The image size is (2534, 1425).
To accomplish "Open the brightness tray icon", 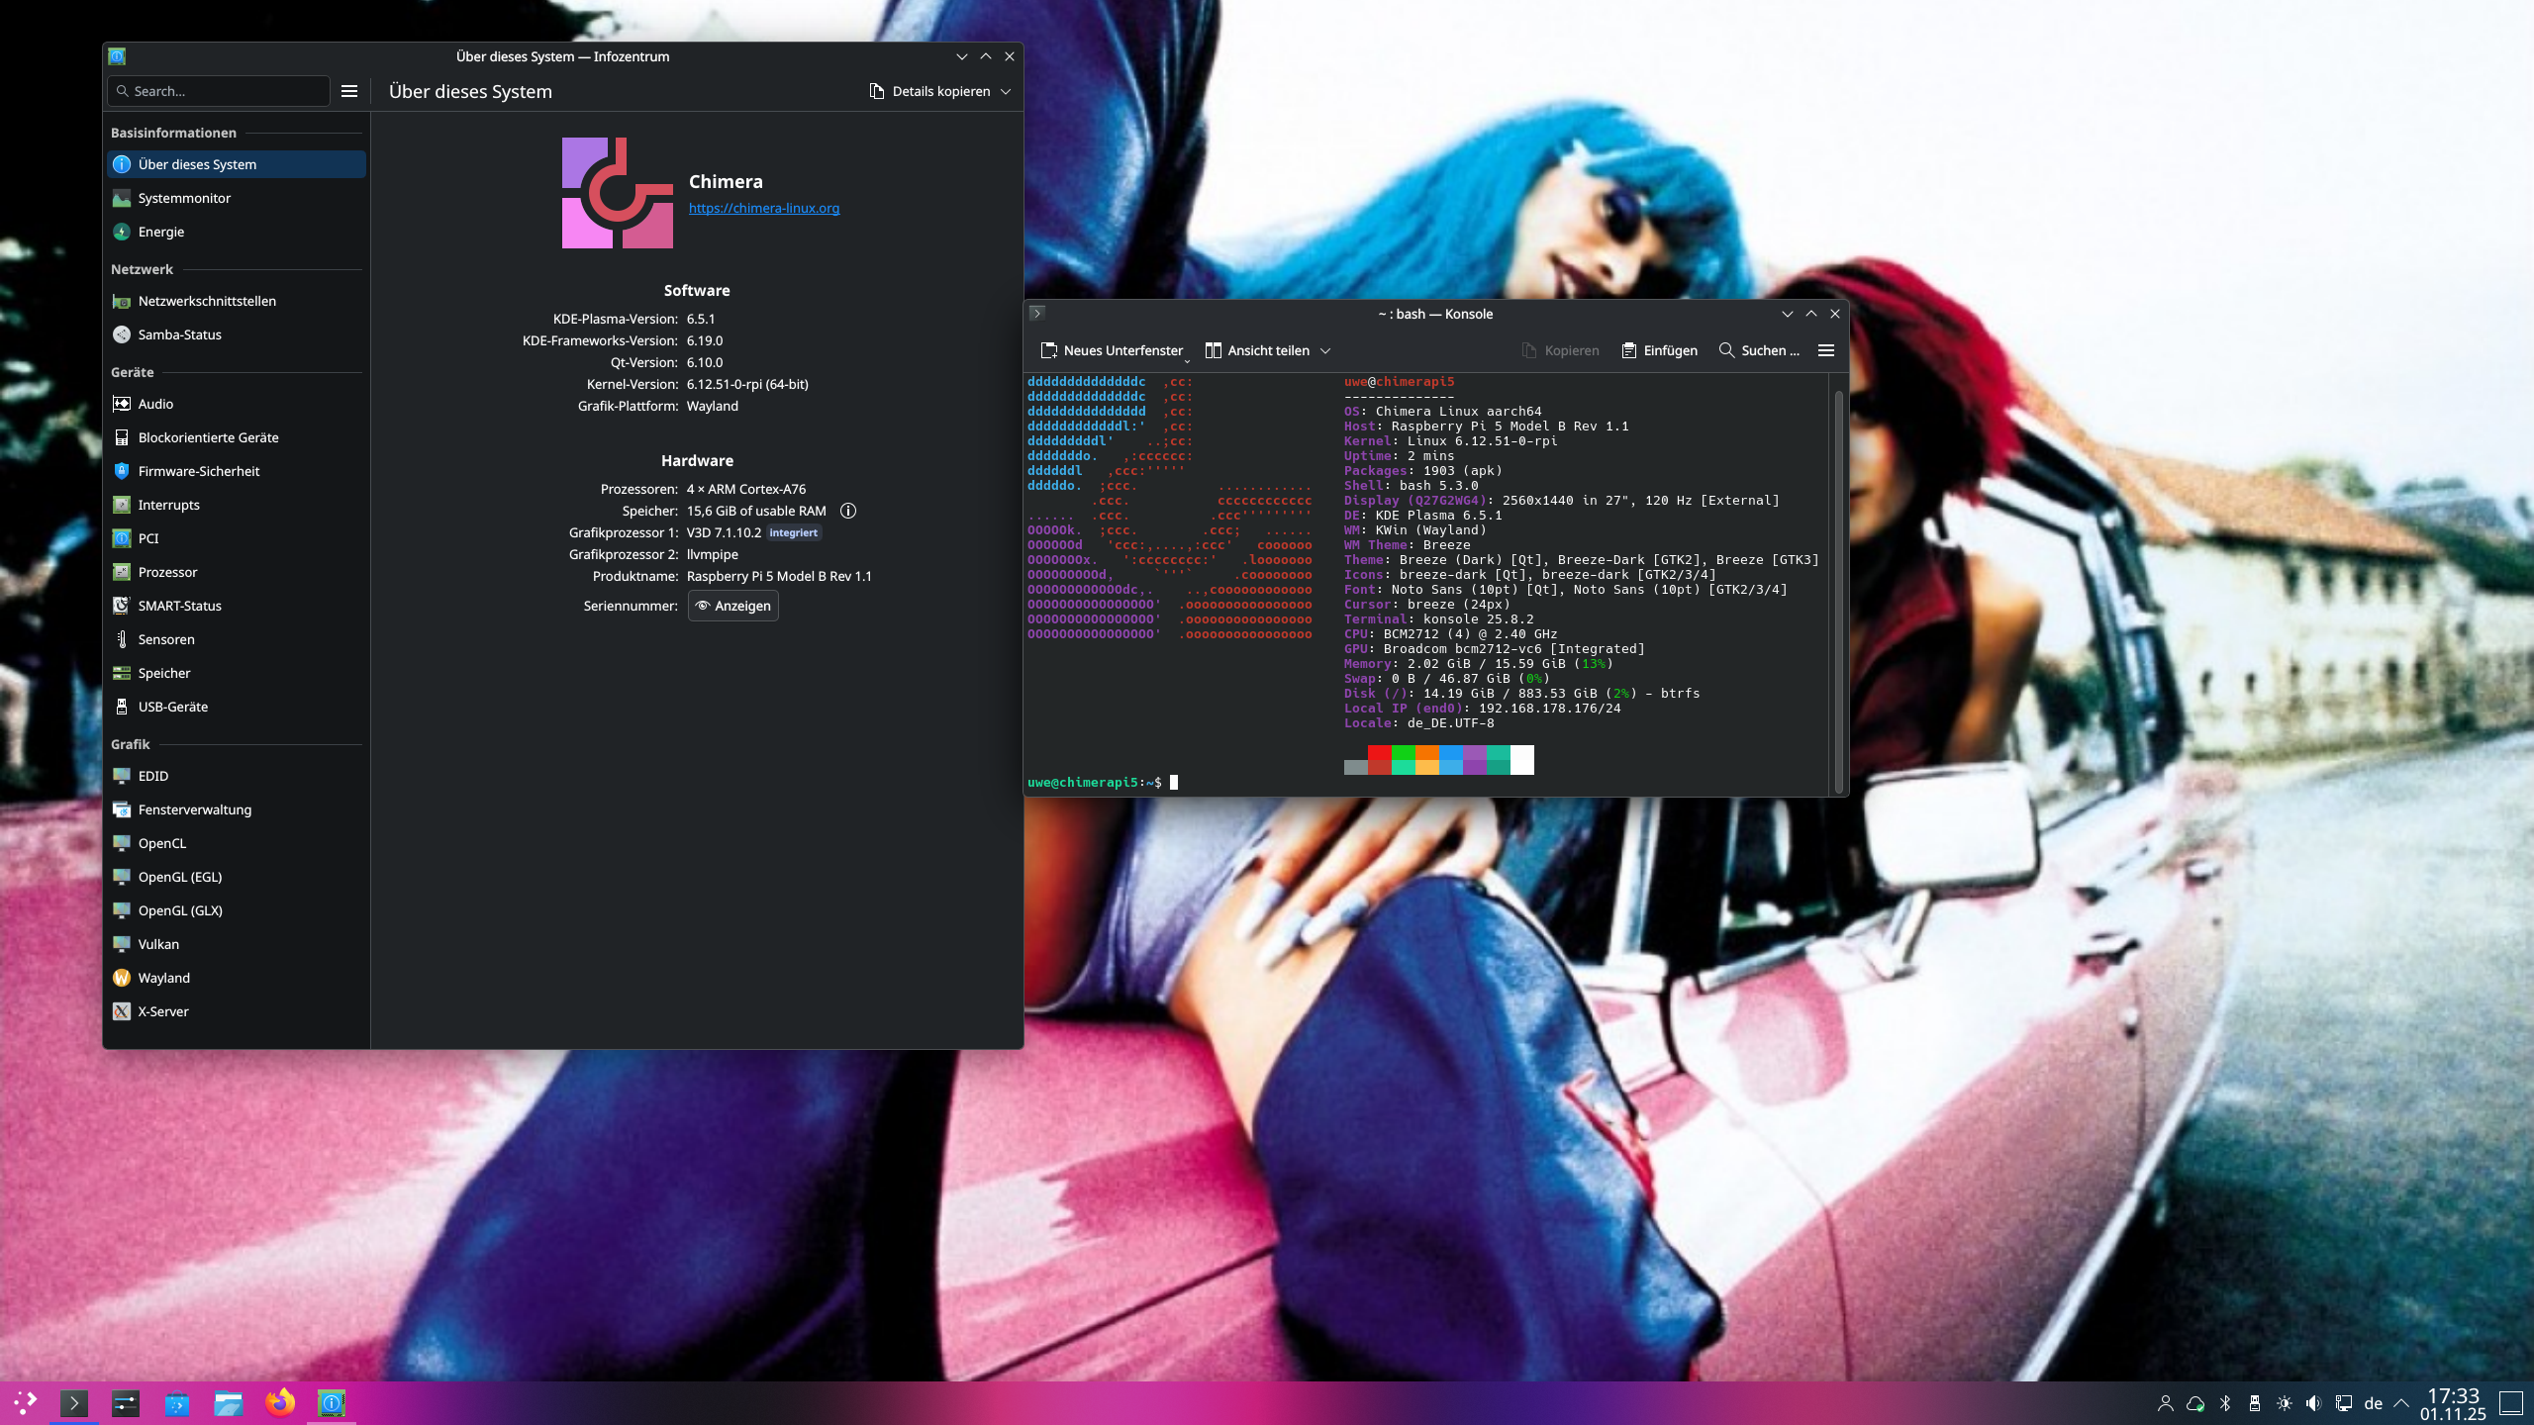I will (x=2285, y=1403).
